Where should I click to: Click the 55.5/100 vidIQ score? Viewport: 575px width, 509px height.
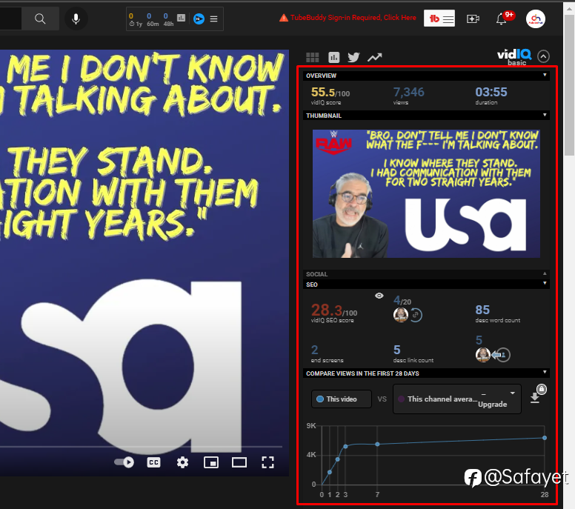(x=330, y=92)
